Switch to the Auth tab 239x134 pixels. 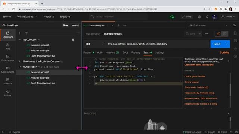[100, 52]
